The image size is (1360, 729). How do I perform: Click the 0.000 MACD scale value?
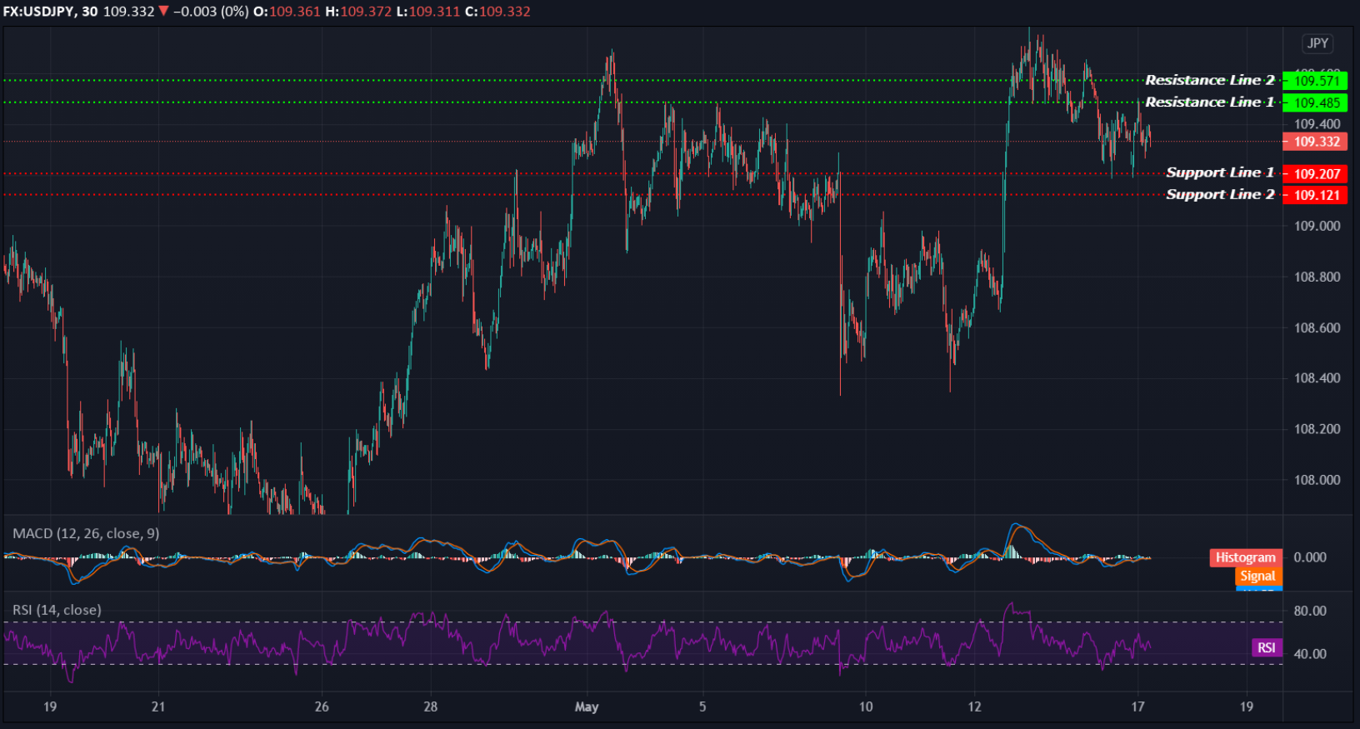pos(1310,557)
